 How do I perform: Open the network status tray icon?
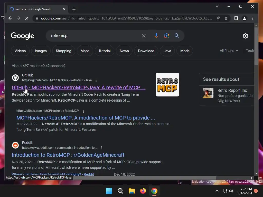tap(225, 191)
